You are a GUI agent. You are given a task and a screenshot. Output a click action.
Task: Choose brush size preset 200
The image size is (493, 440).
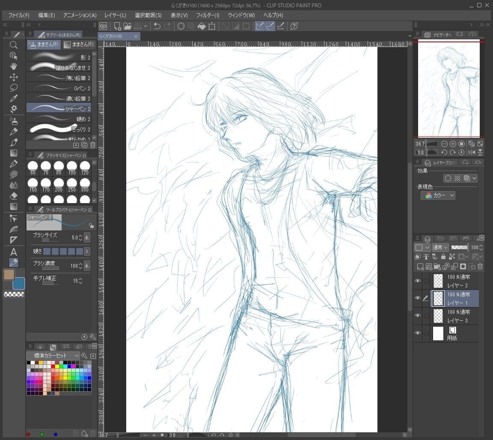[x=59, y=185]
